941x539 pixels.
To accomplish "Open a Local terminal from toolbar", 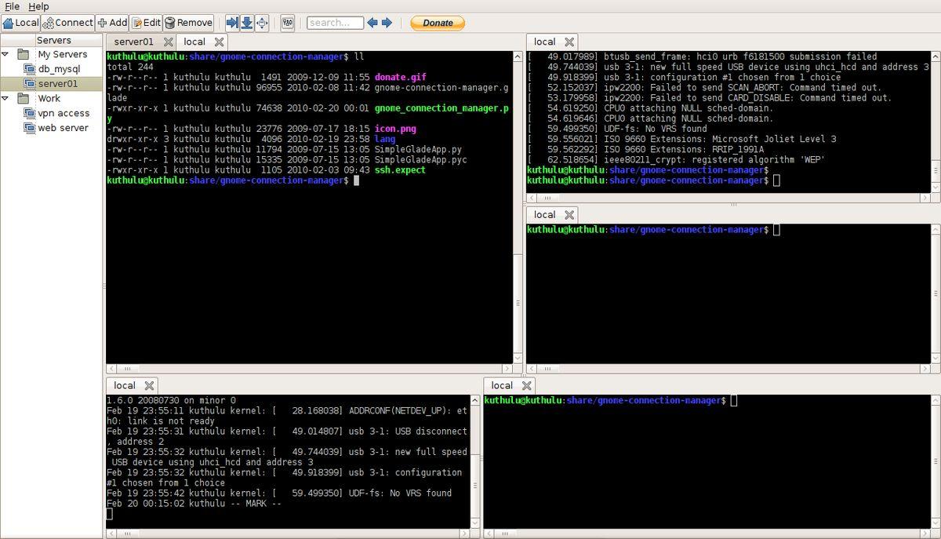I will [x=20, y=23].
